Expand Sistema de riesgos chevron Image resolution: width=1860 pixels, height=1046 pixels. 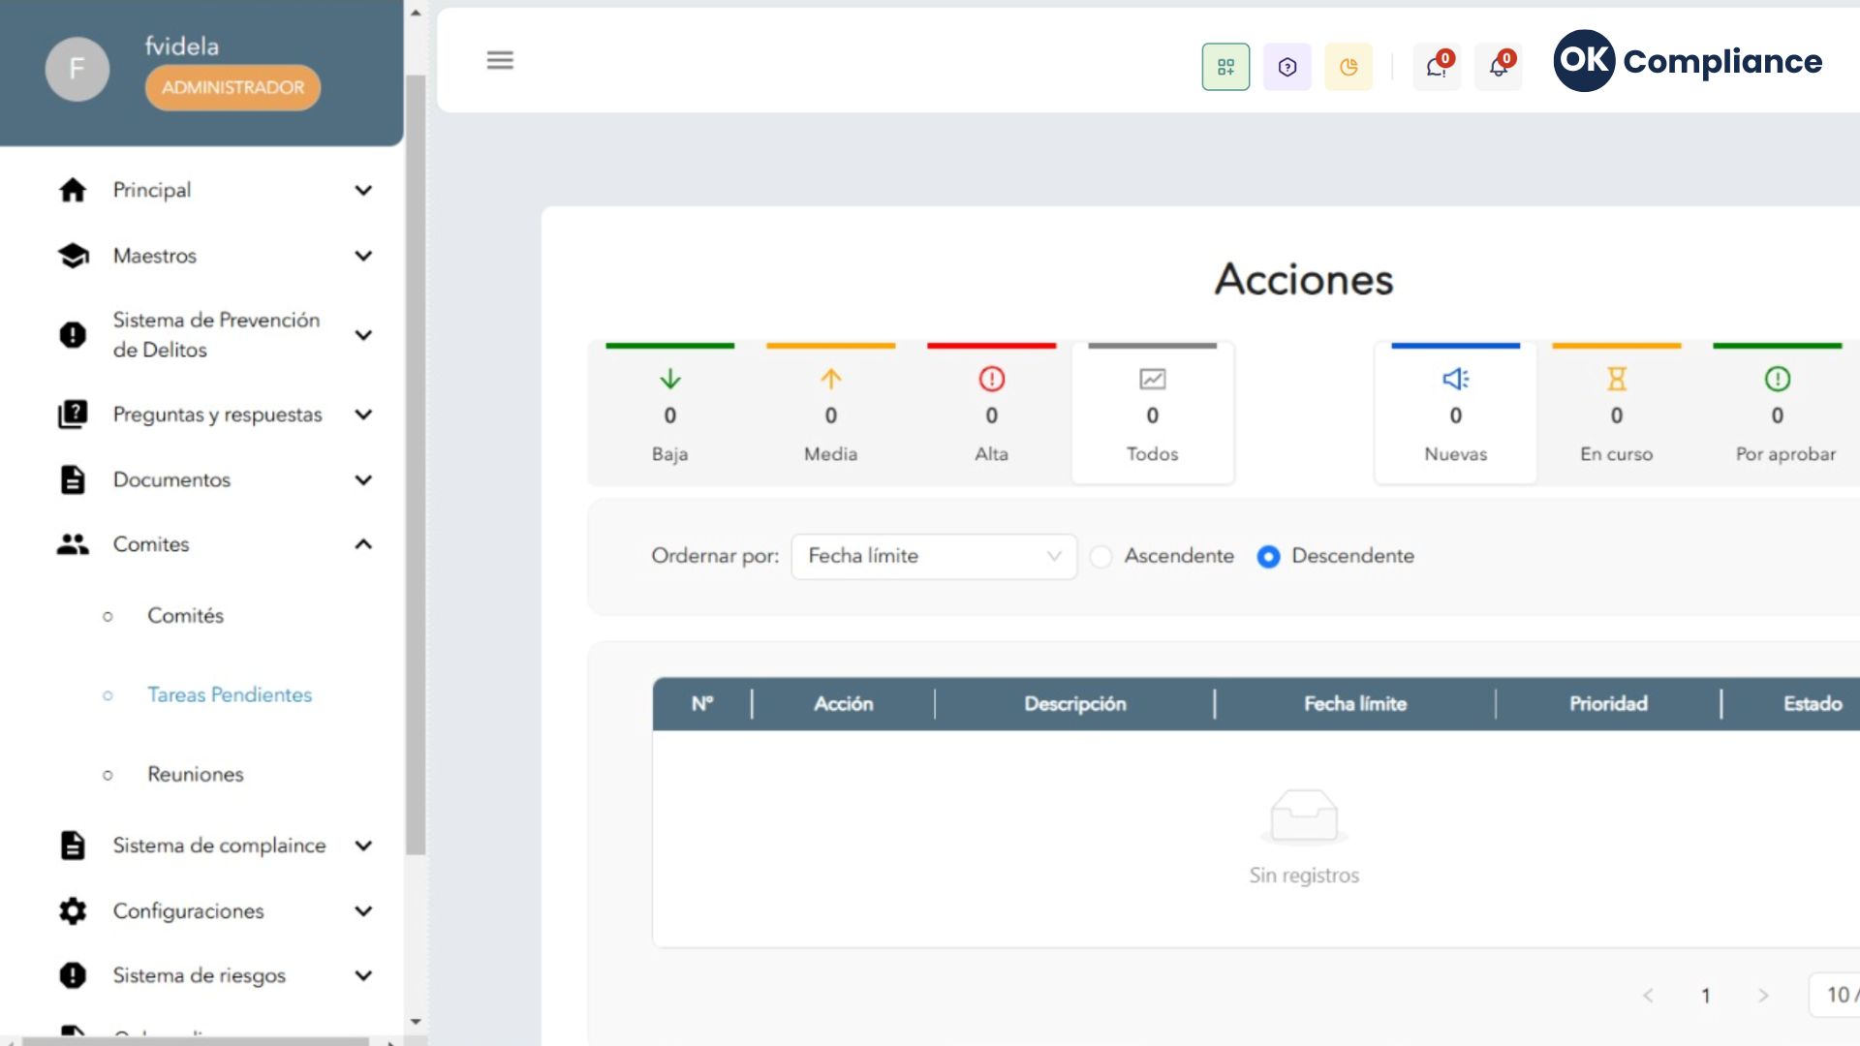tap(363, 975)
